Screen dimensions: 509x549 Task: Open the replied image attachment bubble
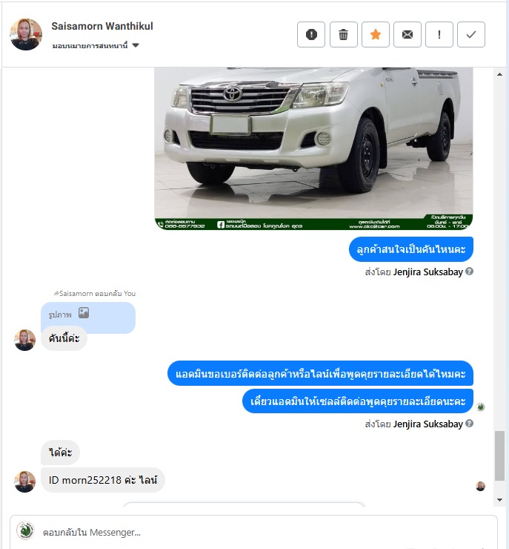[x=88, y=314]
